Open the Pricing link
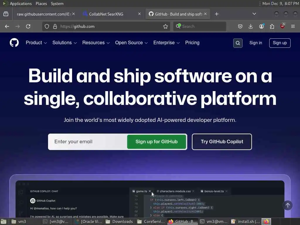300x225 pixels. pyautogui.click(x=192, y=43)
